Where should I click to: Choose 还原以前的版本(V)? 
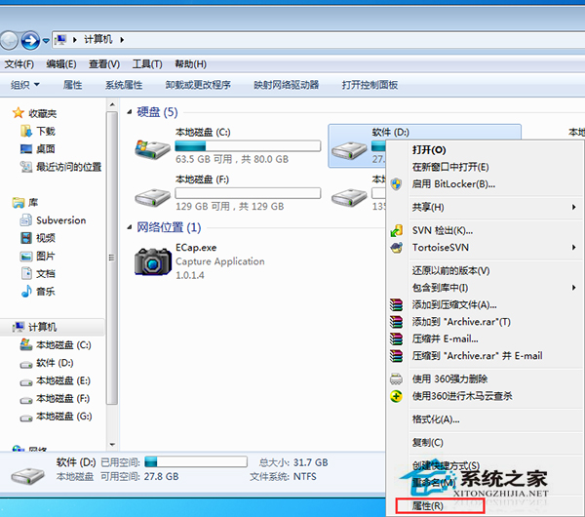(x=450, y=270)
